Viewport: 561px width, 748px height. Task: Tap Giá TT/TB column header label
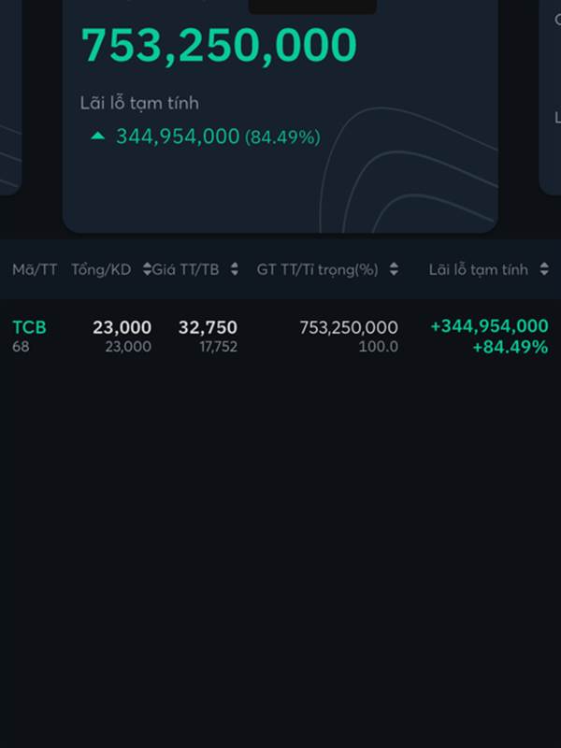[185, 269]
